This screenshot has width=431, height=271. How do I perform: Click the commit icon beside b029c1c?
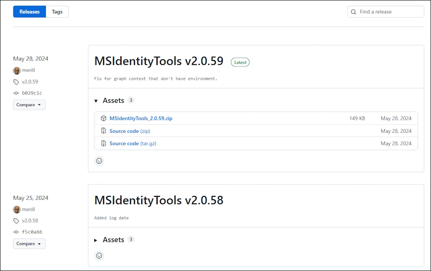tap(16, 93)
